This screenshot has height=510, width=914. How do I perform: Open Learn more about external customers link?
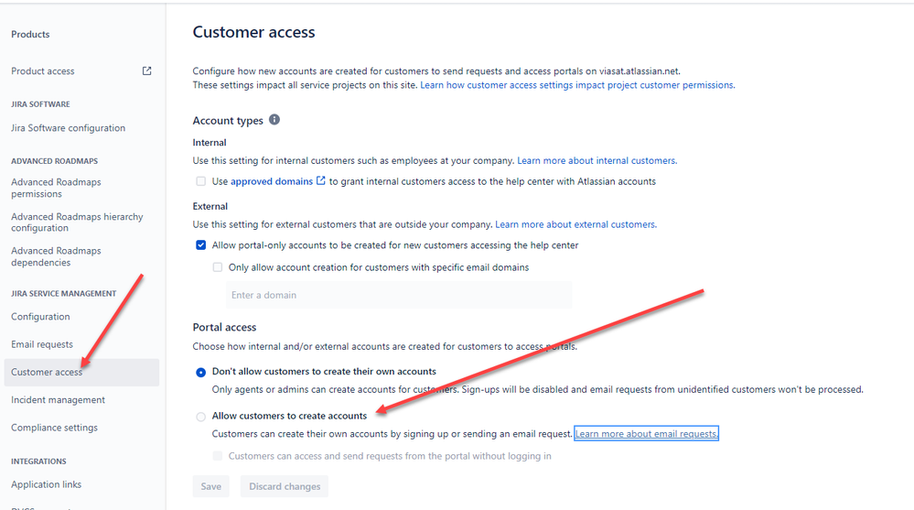[x=575, y=224]
